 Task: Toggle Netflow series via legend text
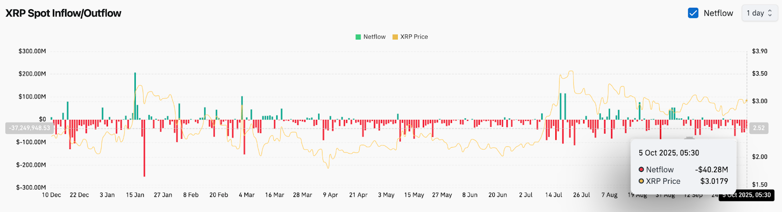[374, 37]
